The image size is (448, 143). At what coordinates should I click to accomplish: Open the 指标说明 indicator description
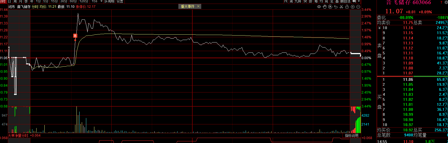[351, 136]
